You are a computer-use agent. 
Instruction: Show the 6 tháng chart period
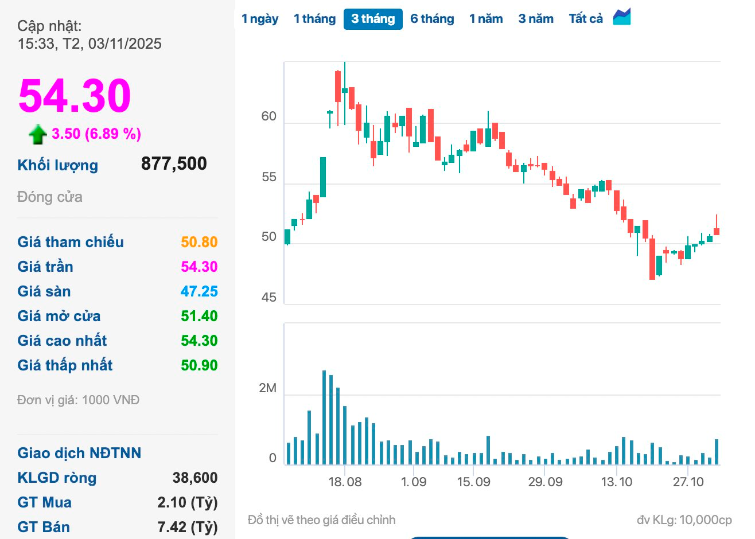(432, 19)
